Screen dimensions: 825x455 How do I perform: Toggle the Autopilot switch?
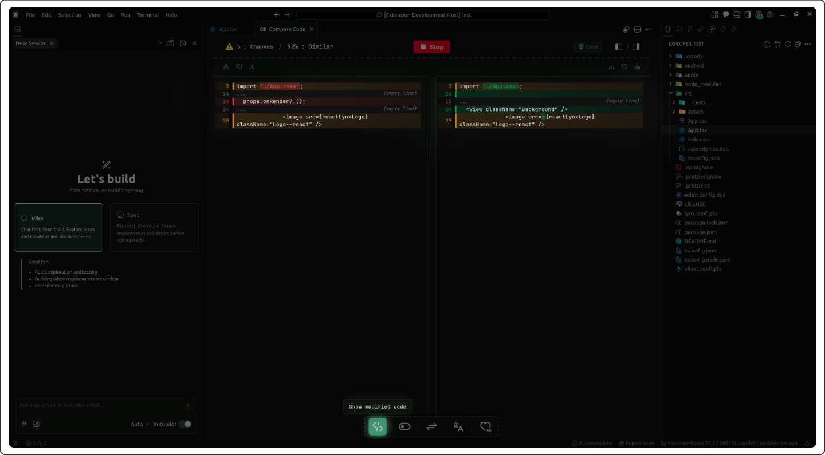[x=185, y=424]
